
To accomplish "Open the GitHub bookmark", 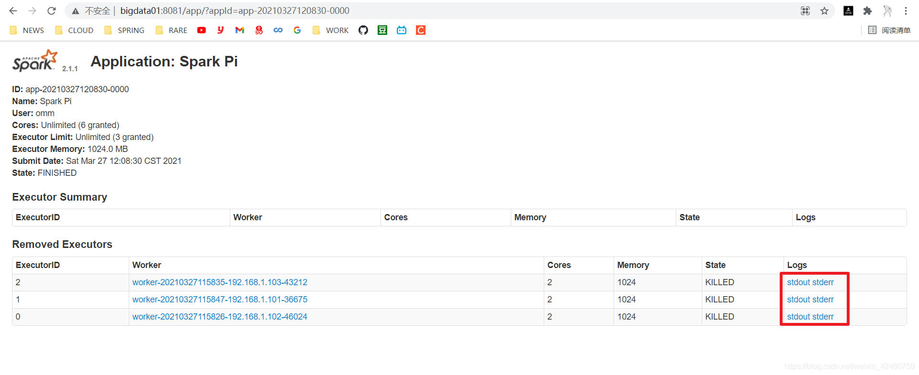I will point(363,30).
